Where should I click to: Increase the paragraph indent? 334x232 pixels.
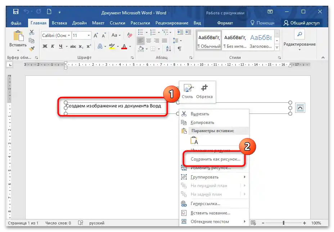(x=188, y=32)
